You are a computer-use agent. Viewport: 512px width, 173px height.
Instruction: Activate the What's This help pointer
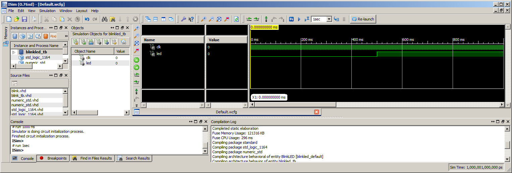click(191, 19)
